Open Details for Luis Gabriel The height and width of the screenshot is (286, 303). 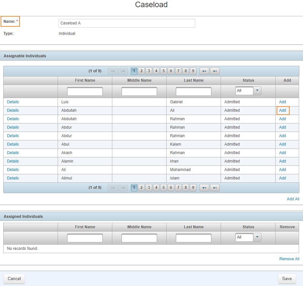coord(13,102)
